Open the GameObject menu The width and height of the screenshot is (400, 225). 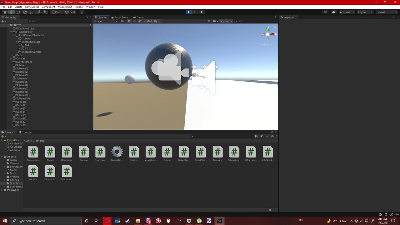pos(32,7)
